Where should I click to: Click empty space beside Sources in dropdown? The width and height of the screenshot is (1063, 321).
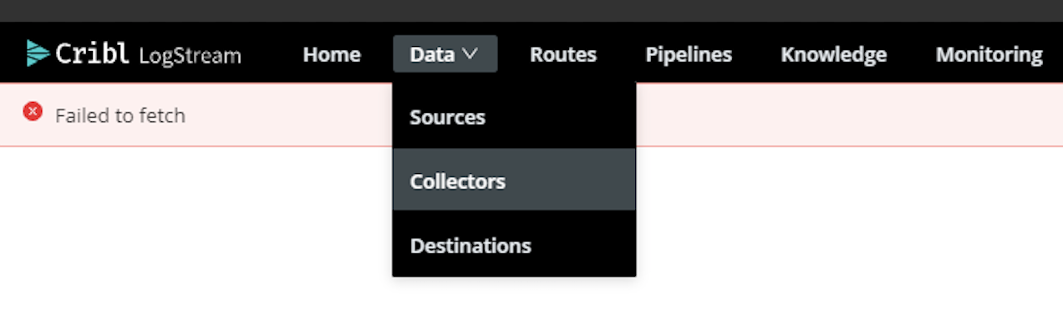click(x=560, y=117)
